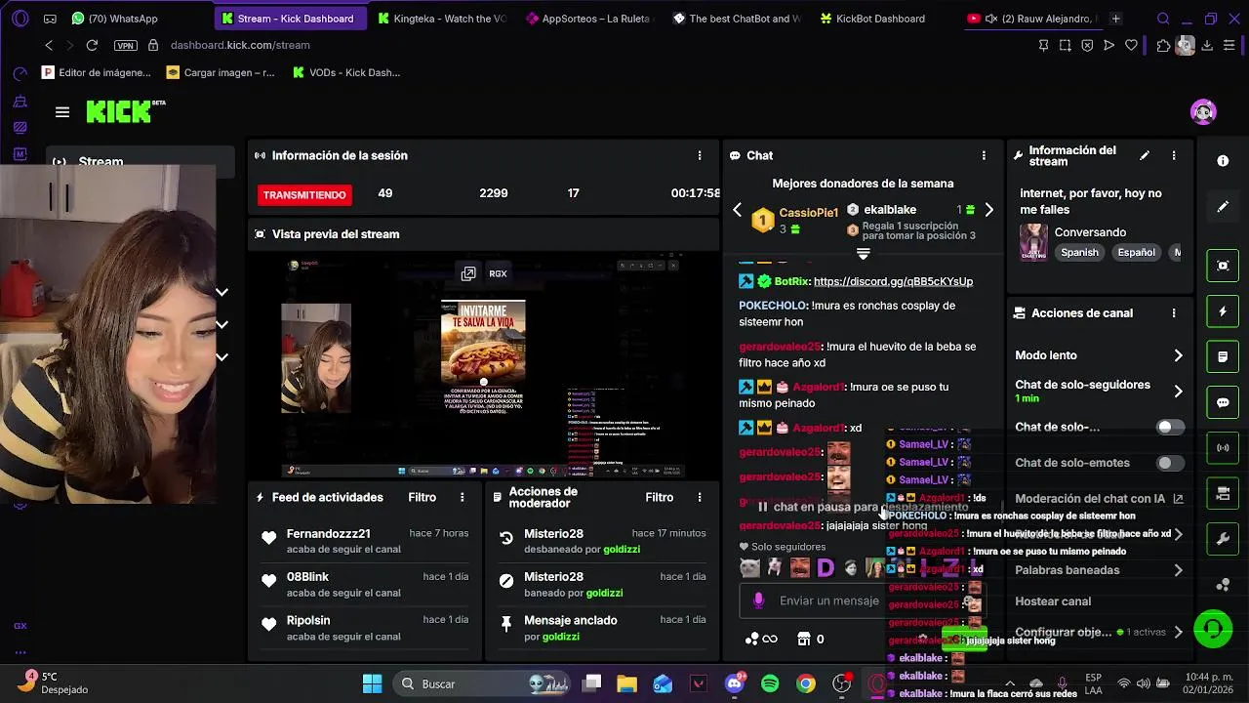Click the purple microphone in message box
The width and height of the screenshot is (1249, 703).
coord(758,600)
